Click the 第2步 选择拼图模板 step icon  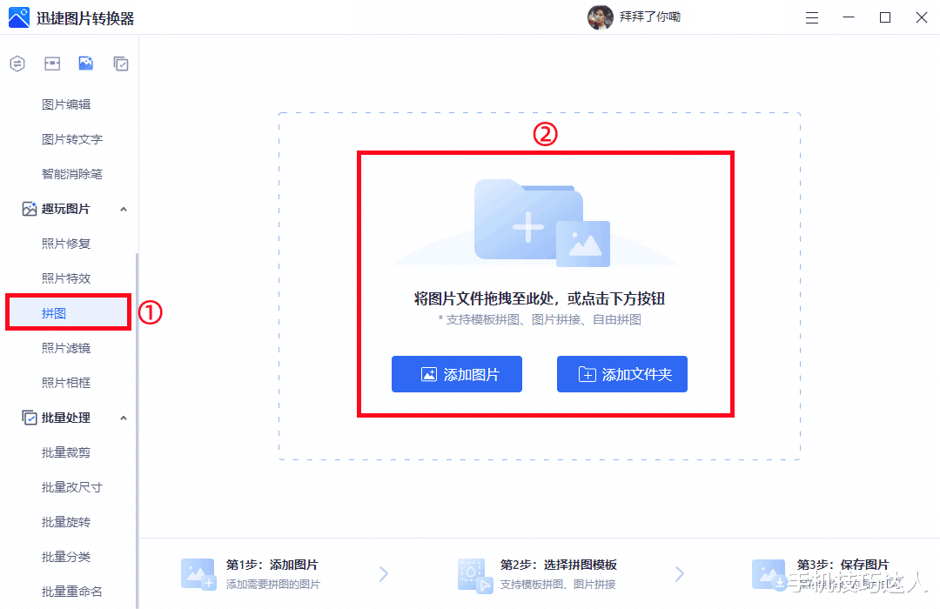474,573
